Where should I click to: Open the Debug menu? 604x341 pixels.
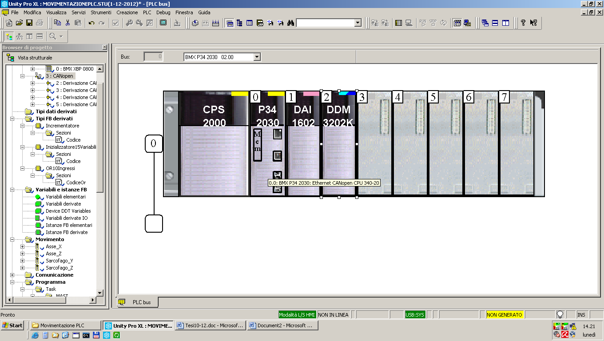pos(163,12)
